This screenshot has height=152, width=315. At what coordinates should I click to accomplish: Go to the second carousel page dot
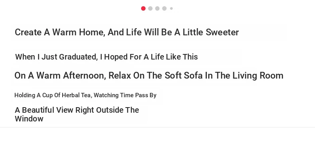(150, 8)
